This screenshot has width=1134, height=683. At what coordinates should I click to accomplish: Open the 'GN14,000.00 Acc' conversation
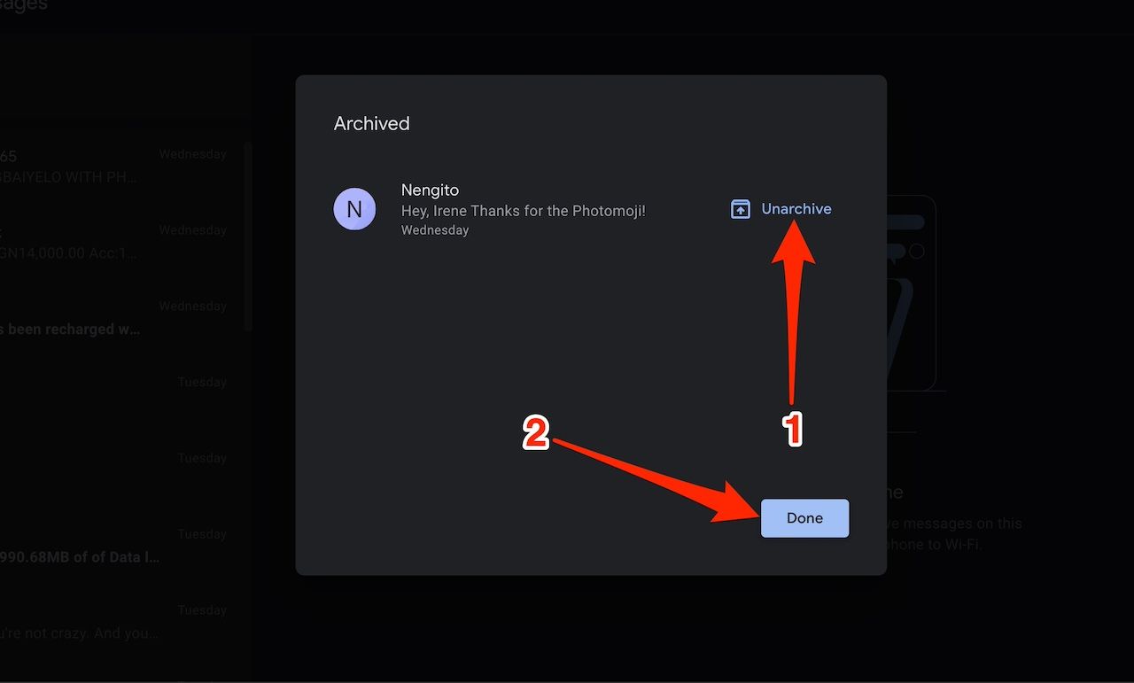coord(69,252)
